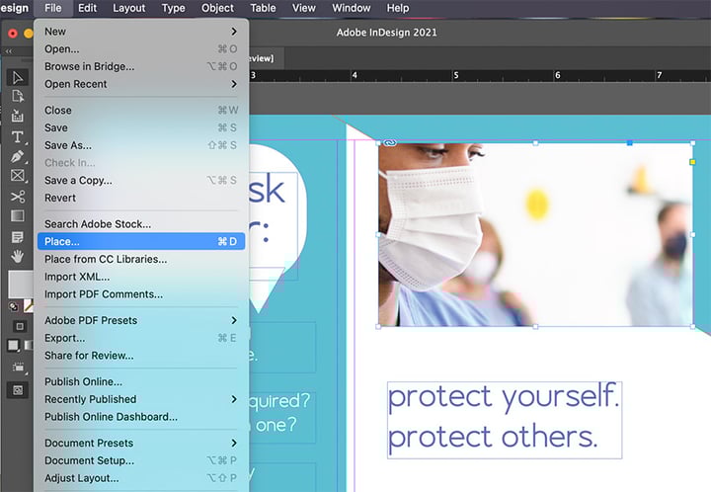Open the Window menu
This screenshot has height=492, width=711.
point(352,8)
